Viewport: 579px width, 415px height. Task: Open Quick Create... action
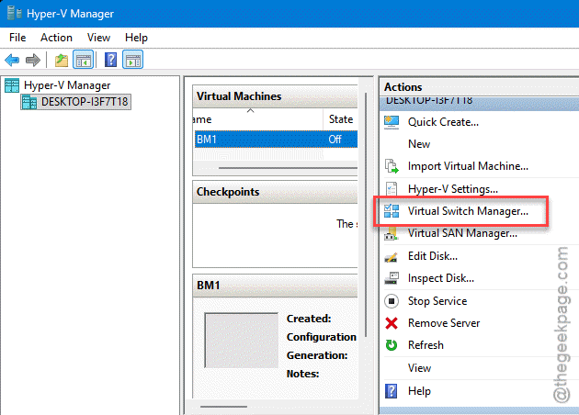point(443,122)
